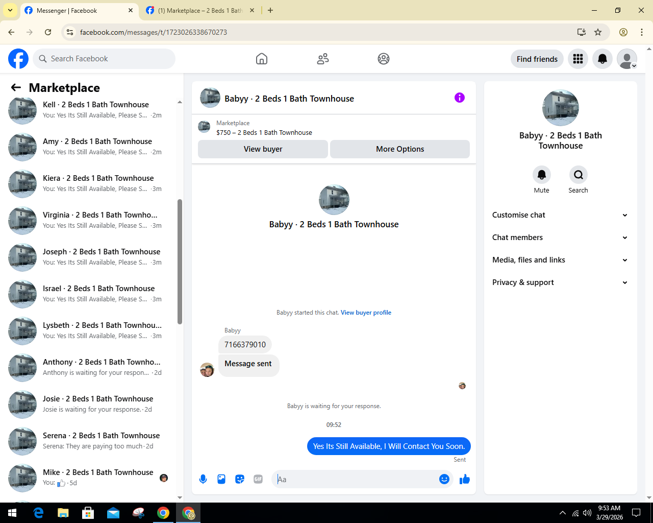
Task: Click the Babyy listing thumbnail in details panel
Action: [561, 108]
